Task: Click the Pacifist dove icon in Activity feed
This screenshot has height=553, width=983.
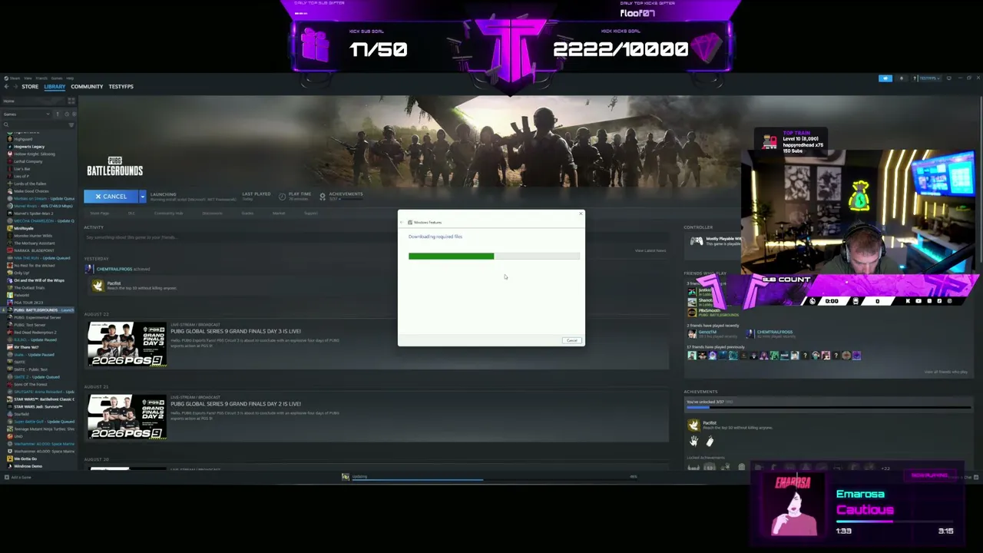Action: (x=98, y=286)
